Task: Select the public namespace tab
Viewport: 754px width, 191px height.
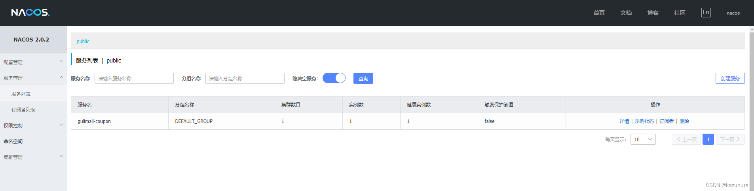Action: coord(83,41)
